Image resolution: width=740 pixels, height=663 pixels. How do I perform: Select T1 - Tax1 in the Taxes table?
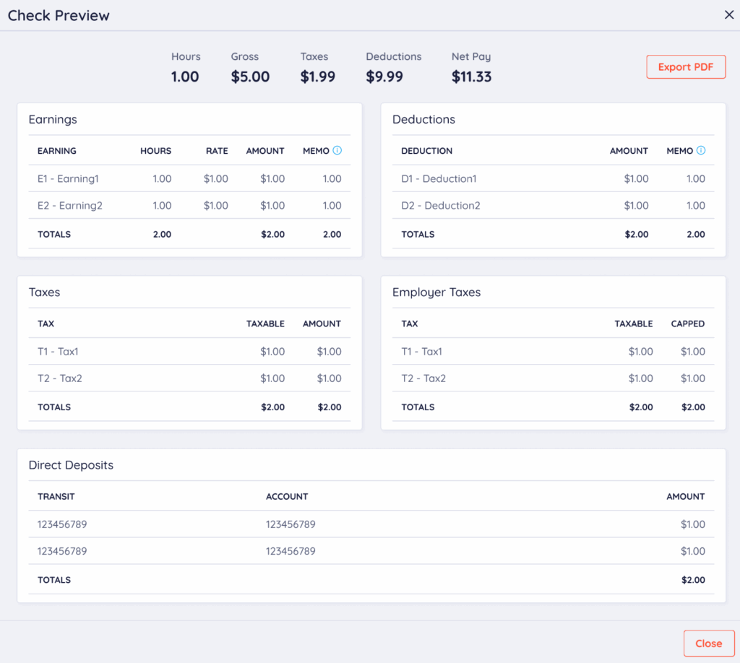coord(58,352)
